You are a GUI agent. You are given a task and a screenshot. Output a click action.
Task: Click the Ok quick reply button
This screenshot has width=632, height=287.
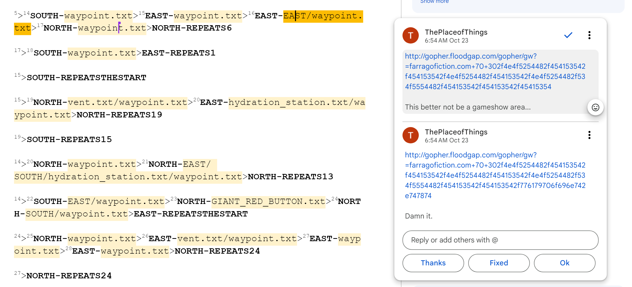[564, 263]
